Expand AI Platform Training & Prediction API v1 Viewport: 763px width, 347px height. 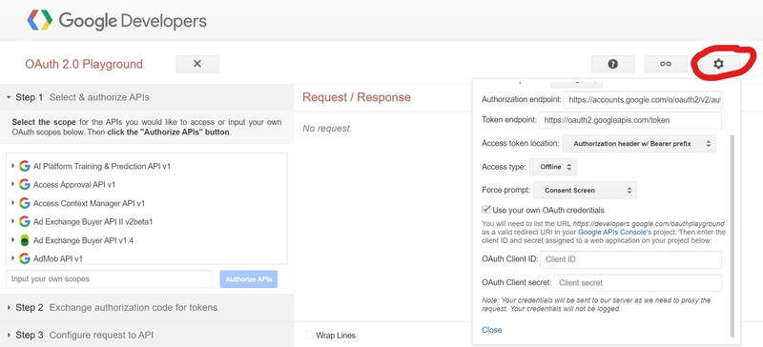[12, 166]
